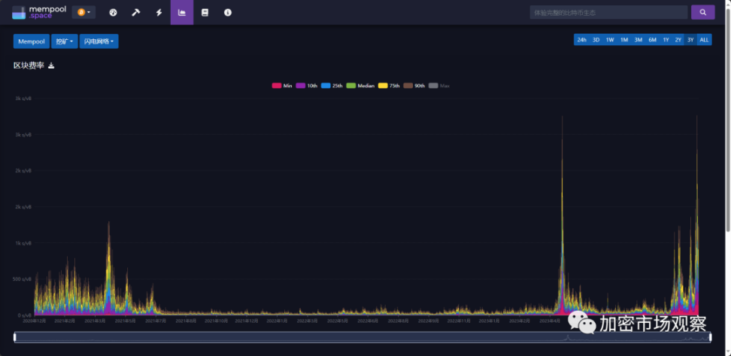
Task: Show the Max series in legend
Action: (x=439, y=86)
